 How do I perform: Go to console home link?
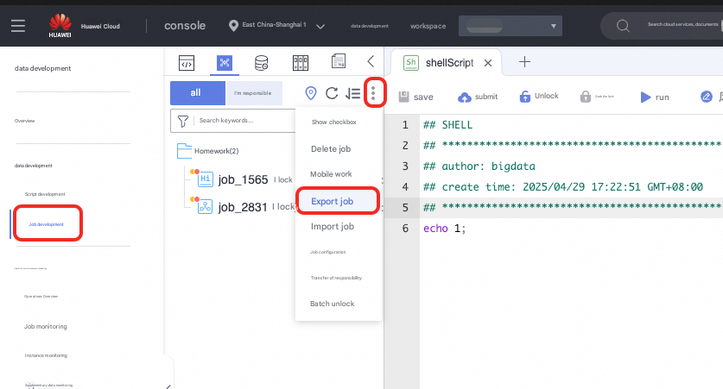click(x=185, y=26)
